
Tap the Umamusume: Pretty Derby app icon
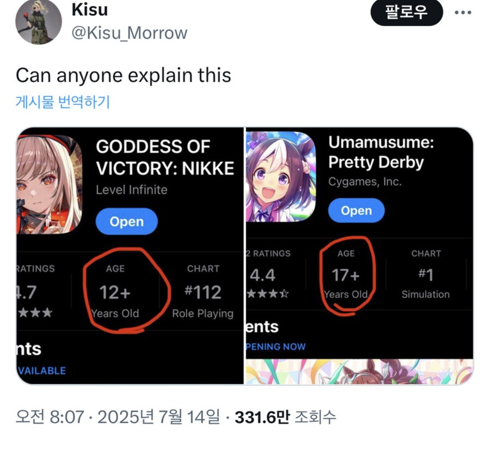pos(281,177)
